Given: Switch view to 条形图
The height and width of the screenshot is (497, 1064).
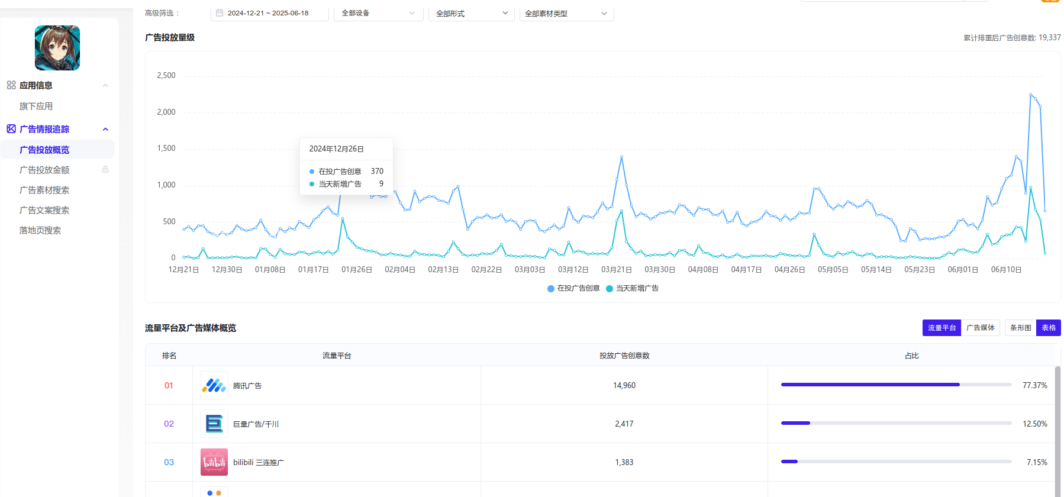Looking at the screenshot, I should pos(1020,328).
